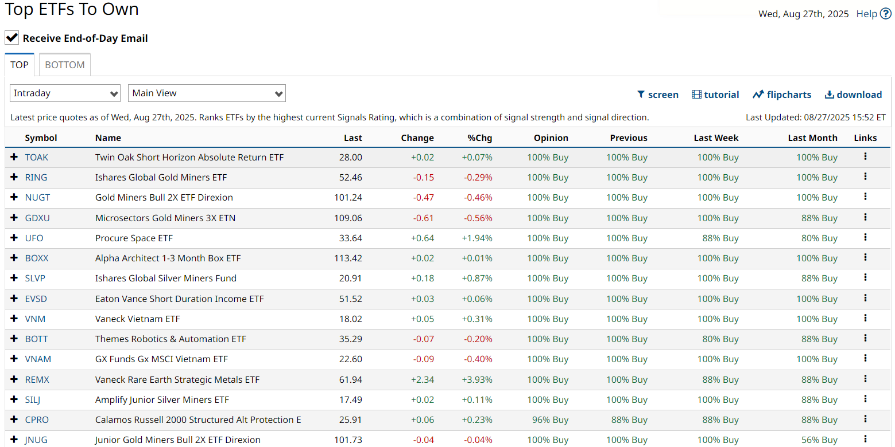Click the tutorial film icon
Viewport: 895px width, 447px height.
(x=696, y=95)
